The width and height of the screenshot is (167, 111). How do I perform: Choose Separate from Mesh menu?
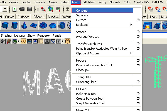pos(82,15)
